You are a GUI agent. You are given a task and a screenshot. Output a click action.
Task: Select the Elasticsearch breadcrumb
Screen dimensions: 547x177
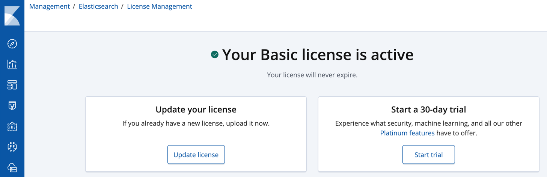(x=98, y=6)
